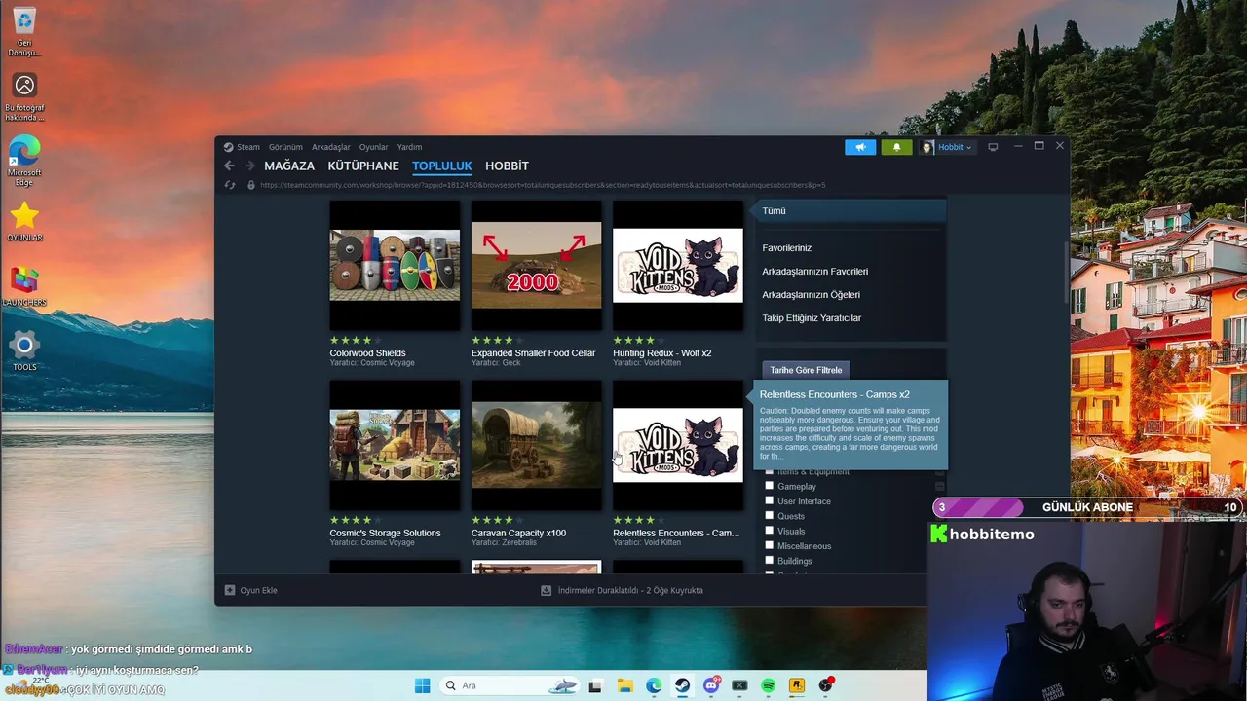
Task: Click the Tarihe Göre Filtrele button
Action: coord(806,370)
